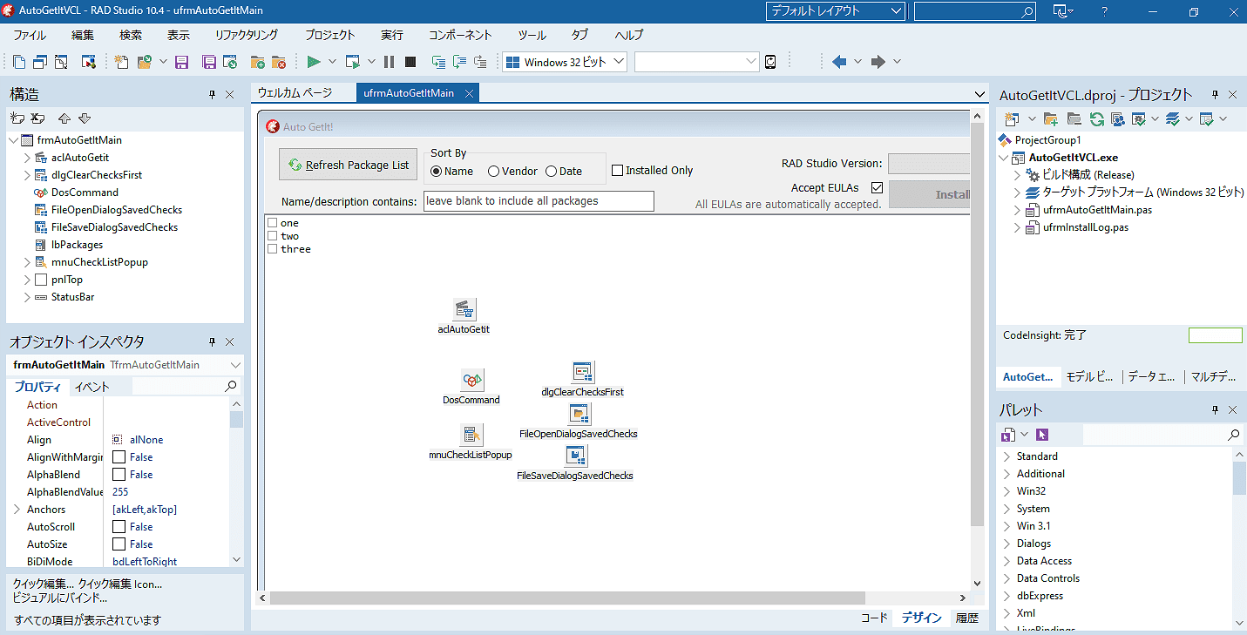
Task: Open the ファイル menu
Action: pos(30,36)
